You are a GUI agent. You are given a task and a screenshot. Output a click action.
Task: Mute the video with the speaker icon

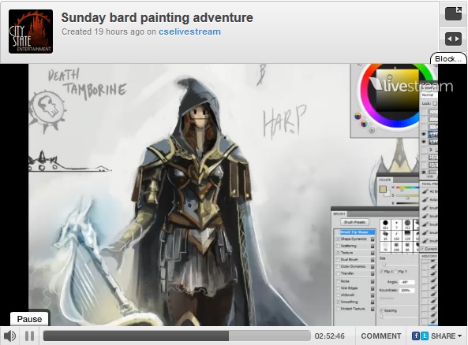point(9,336)
